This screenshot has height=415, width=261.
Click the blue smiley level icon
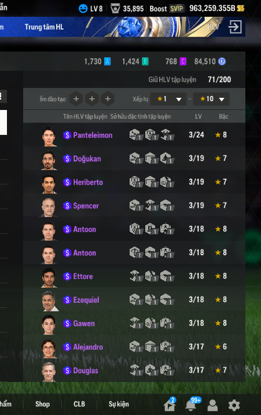coord(83,9)
